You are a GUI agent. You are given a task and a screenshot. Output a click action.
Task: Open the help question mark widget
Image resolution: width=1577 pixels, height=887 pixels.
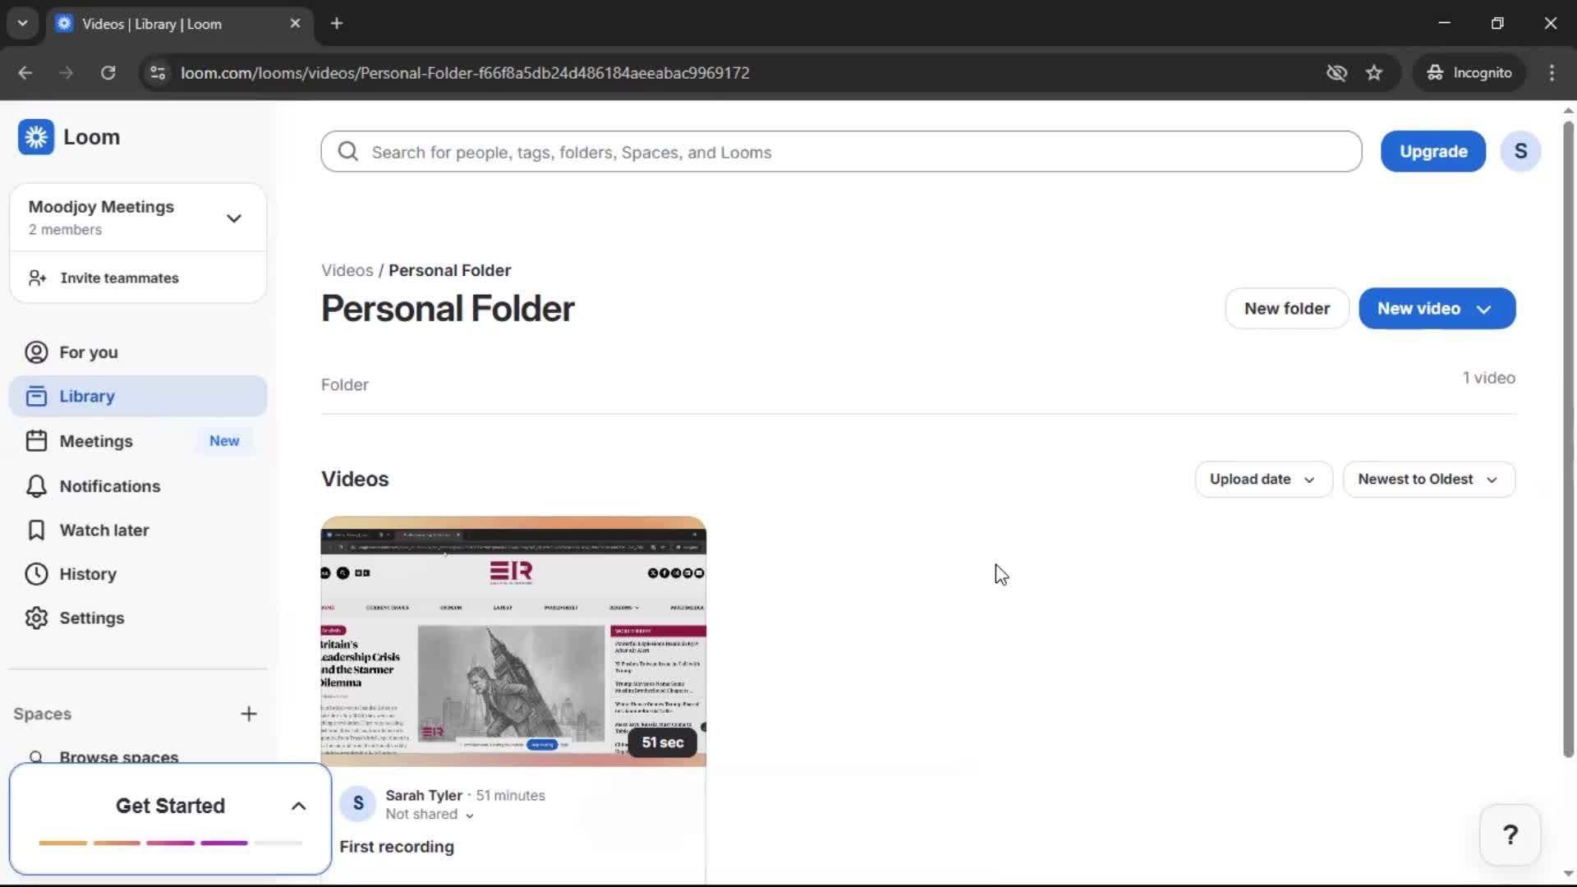click(x=1511, y=834)
